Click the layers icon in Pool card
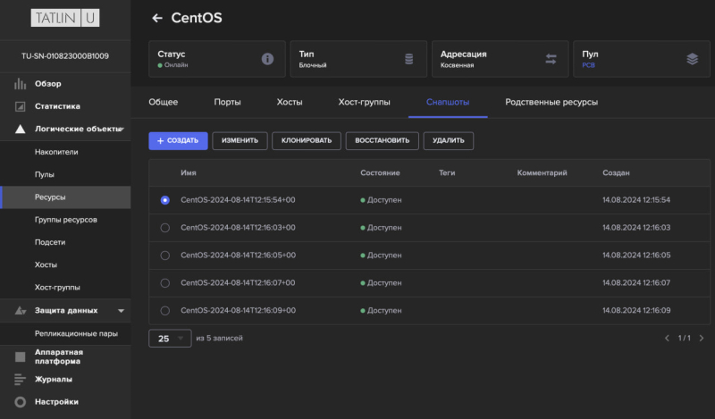 coord(692,59)
